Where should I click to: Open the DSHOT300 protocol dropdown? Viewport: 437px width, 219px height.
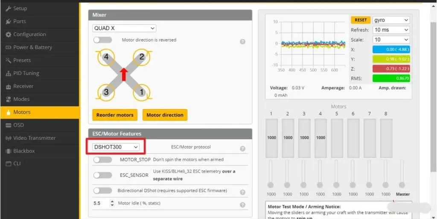pos(116,147)
